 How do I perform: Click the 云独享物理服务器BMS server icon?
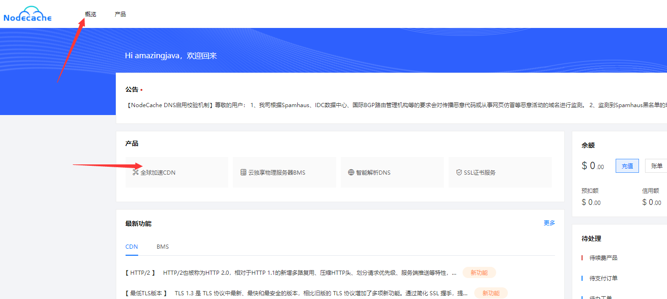[243, 172]
